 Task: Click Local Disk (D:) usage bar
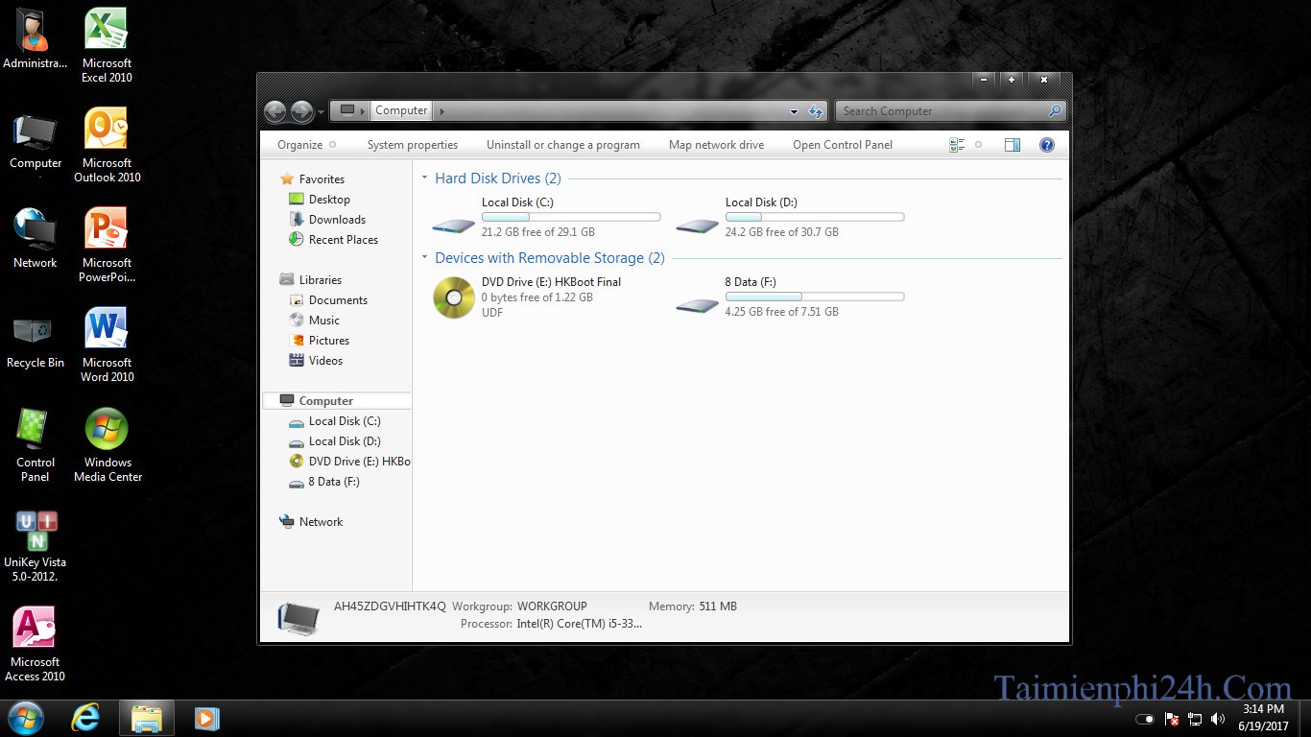[x=815, y=217]
